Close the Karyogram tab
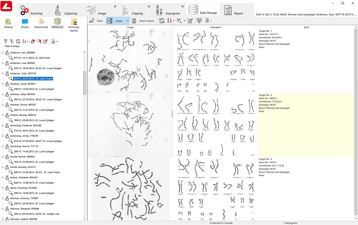 (183, 7)
